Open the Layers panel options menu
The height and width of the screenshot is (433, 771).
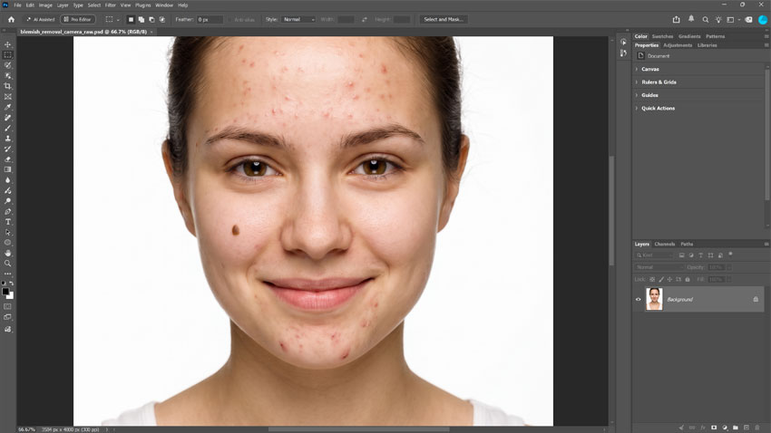point(766,244)
